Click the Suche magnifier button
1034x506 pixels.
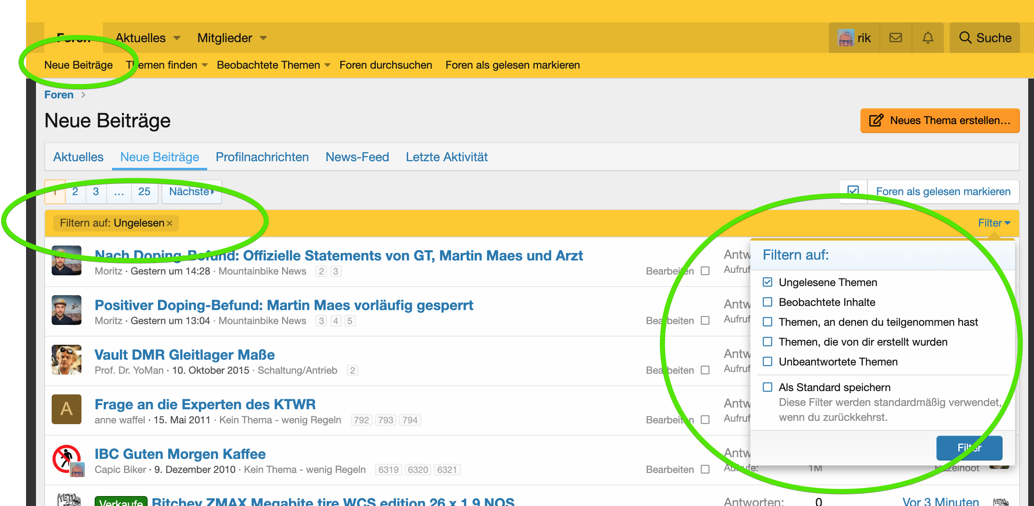click(984, 38)
